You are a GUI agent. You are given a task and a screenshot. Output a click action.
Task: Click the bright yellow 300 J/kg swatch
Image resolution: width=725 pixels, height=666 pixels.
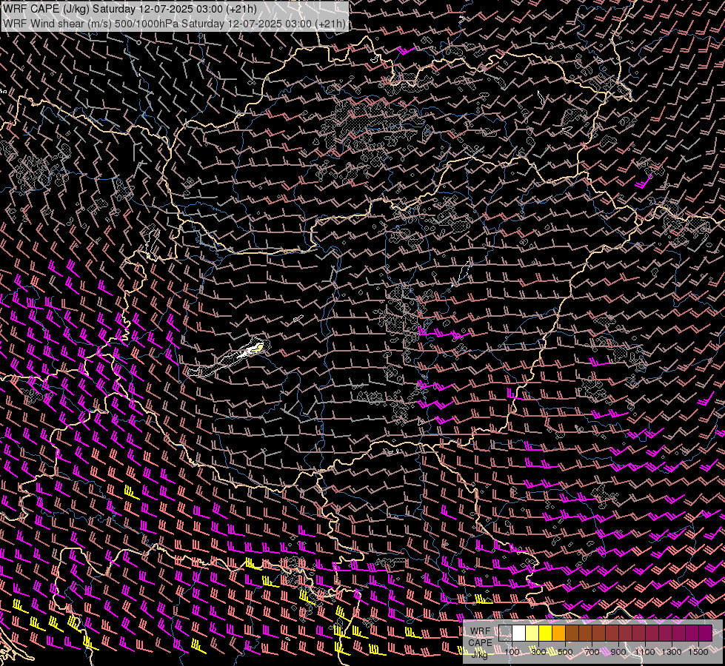546,633
